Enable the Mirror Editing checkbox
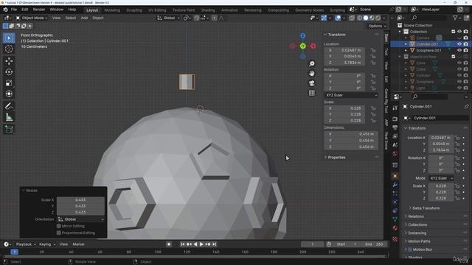 (x=59, y=226)
